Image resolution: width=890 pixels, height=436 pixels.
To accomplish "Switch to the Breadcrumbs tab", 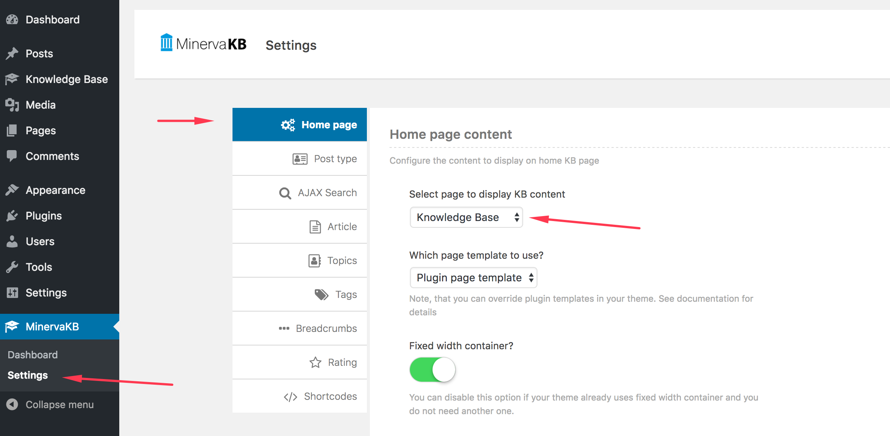I will (x=300, y=329).
